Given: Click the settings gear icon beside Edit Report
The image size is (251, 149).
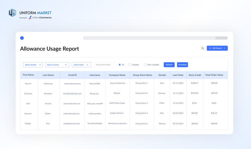Looking at the screenshot, I should (202, 48).
